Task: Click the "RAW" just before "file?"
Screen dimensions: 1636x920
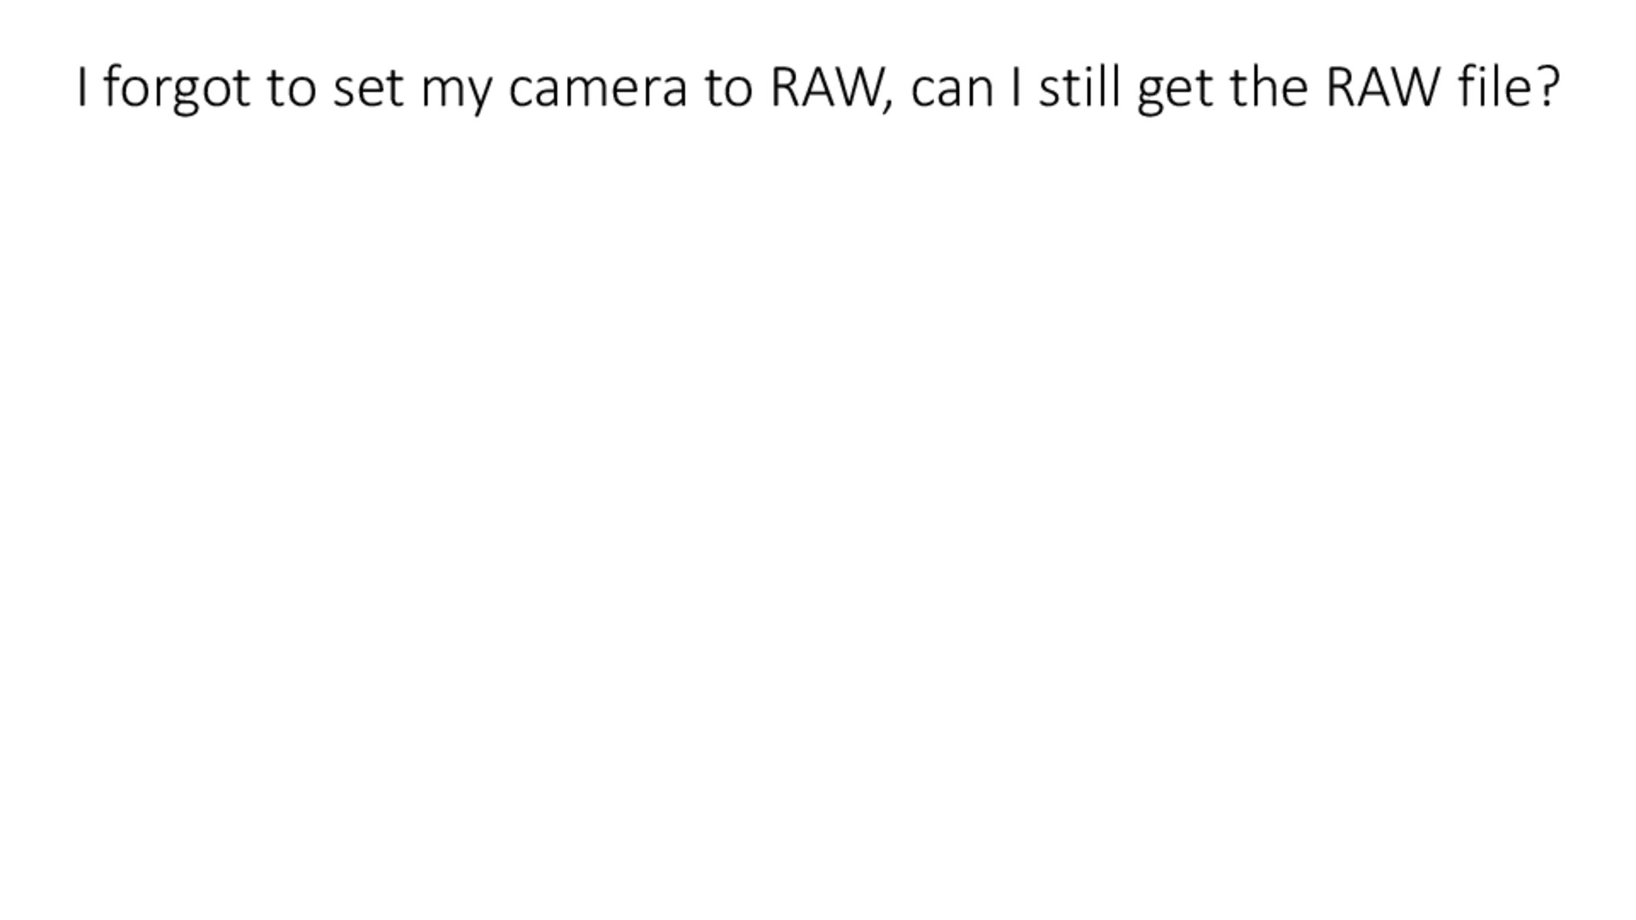Action: tap(1381, 87)
